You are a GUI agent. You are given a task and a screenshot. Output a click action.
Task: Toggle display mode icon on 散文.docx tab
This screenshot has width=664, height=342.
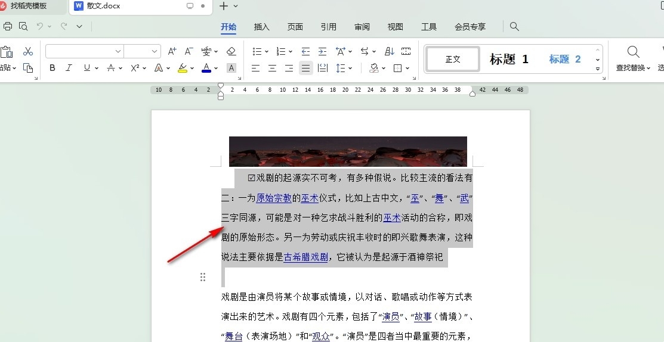pos(190,6)
